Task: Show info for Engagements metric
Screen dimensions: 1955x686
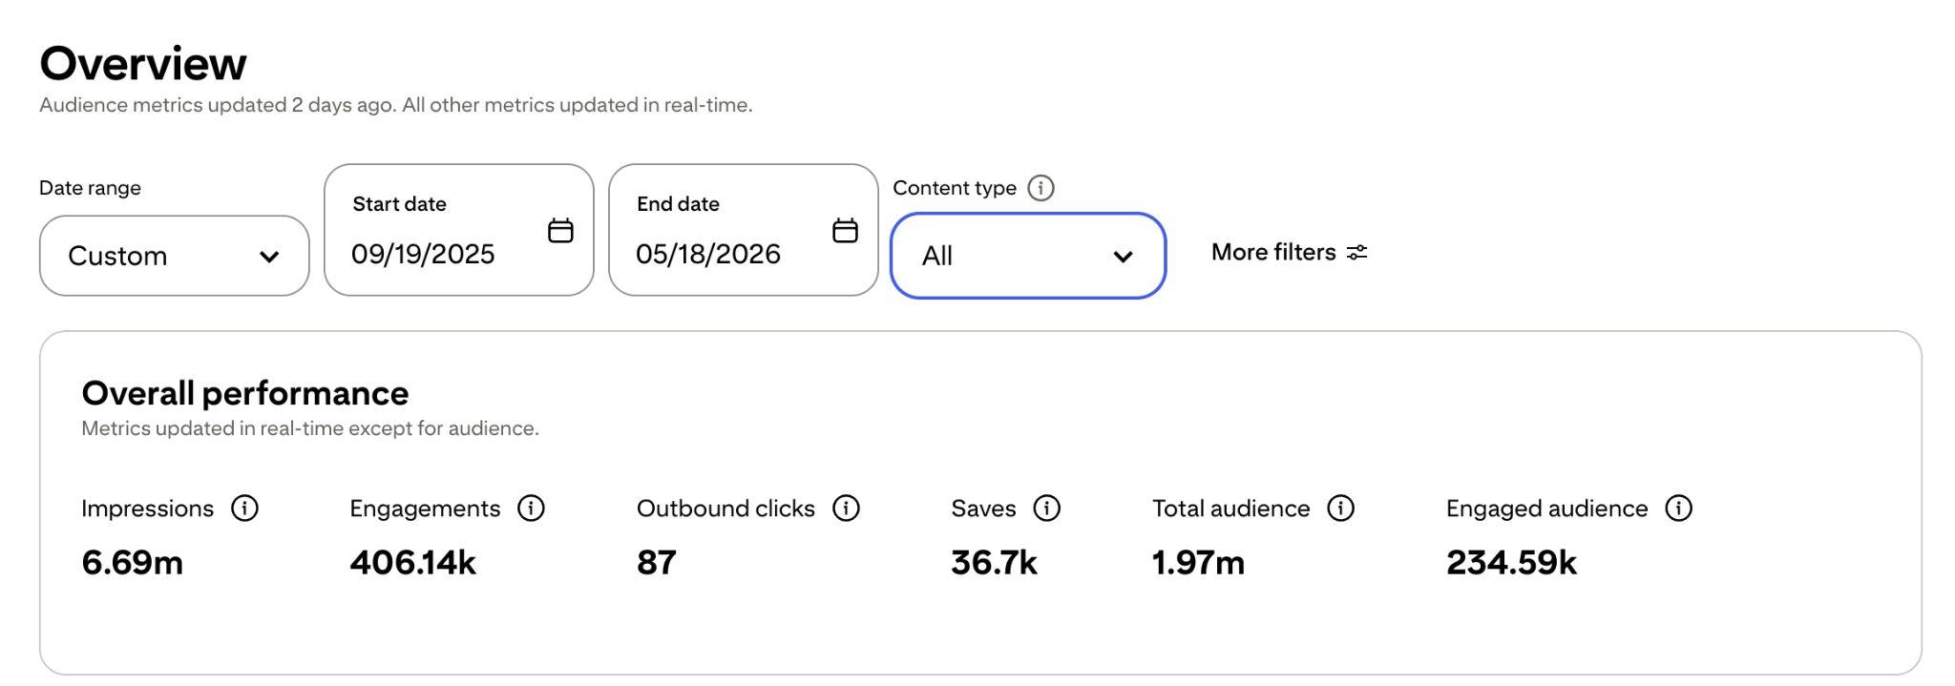Action: pos(531,509)
